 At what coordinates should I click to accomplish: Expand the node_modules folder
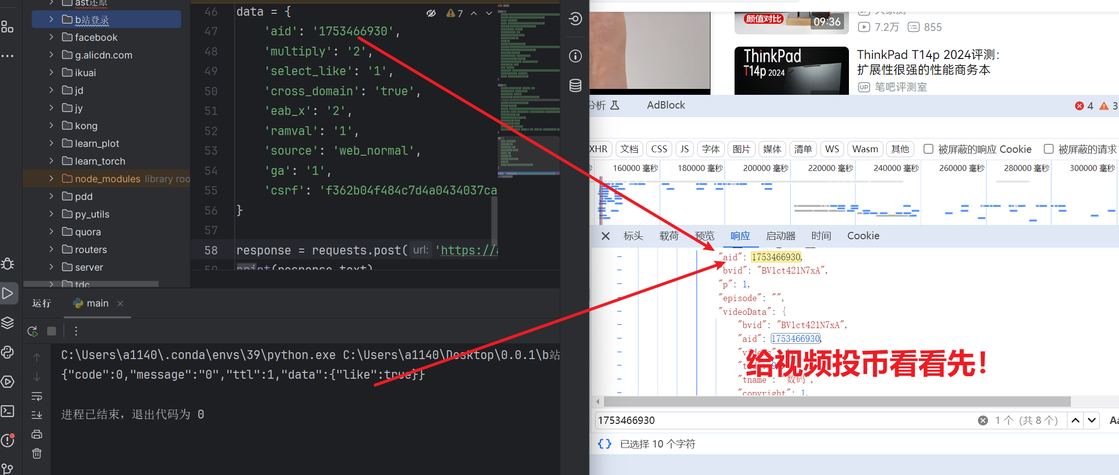coord(52,179)
